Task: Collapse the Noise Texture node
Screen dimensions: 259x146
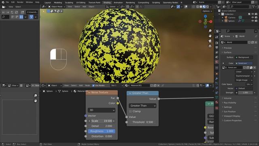Action: tap(89, 92)
